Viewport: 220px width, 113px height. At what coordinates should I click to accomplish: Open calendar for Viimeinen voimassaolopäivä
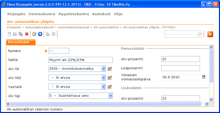204,77
